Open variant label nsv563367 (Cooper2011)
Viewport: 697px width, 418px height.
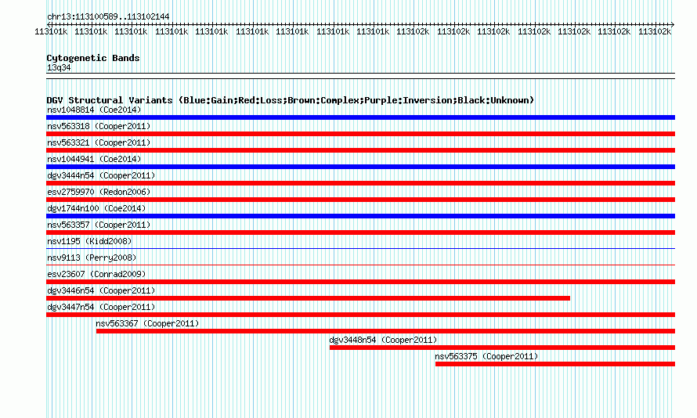pyautogui.click(x=147, y=323)
